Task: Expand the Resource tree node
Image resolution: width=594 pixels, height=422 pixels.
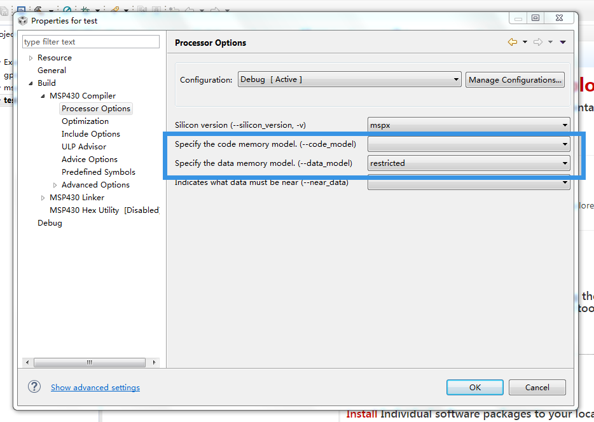Action: tap(31, 58)
